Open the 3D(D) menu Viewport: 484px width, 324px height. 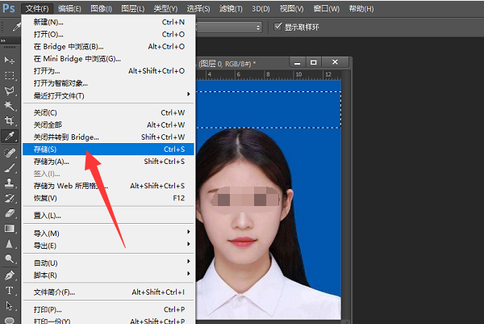[261, 9]
